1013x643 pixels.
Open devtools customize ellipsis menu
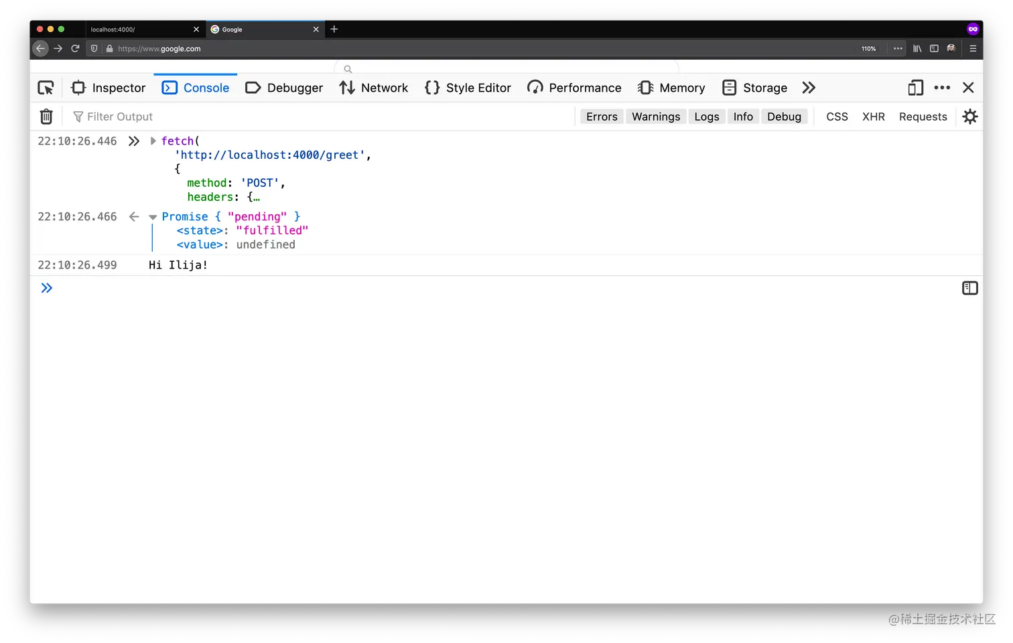942,88
